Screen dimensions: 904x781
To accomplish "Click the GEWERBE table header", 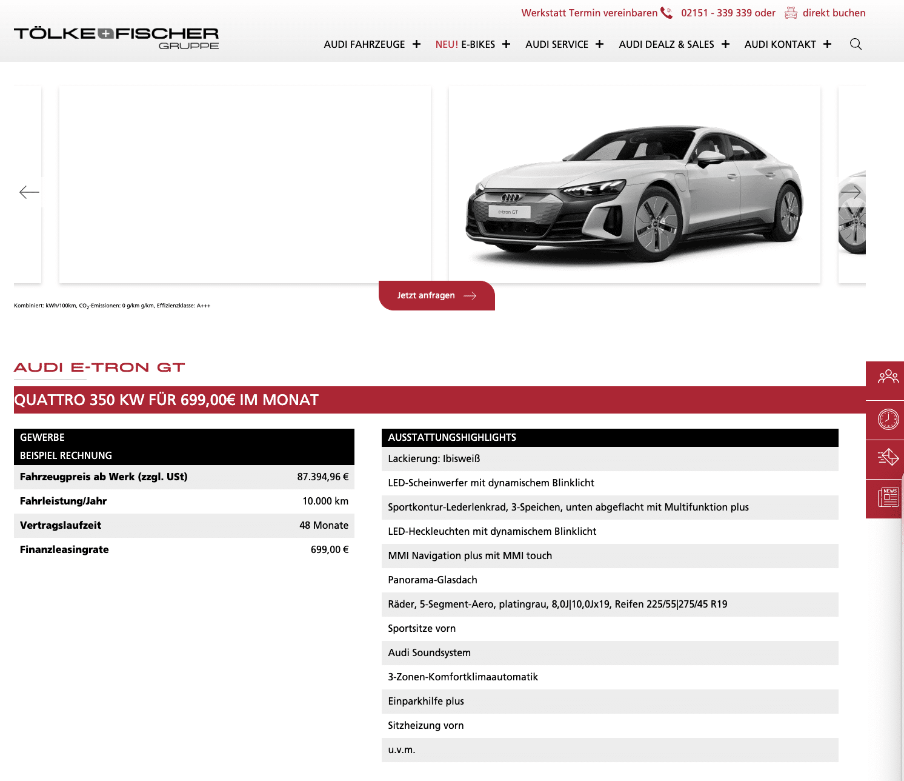I will pyautogui.click(x=184, y=438).
